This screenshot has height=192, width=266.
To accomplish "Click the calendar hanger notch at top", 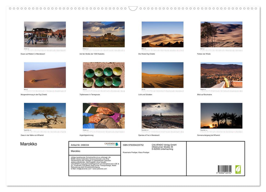I will coord(133,9).
